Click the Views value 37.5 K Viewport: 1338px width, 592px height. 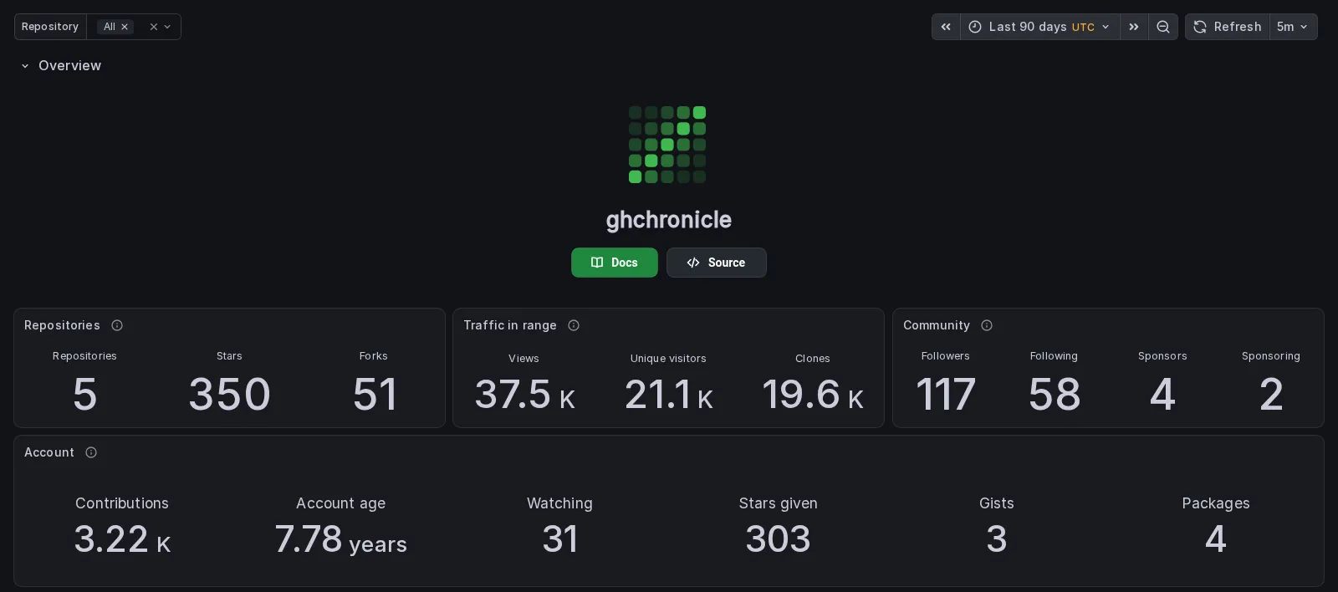(524, 395)
